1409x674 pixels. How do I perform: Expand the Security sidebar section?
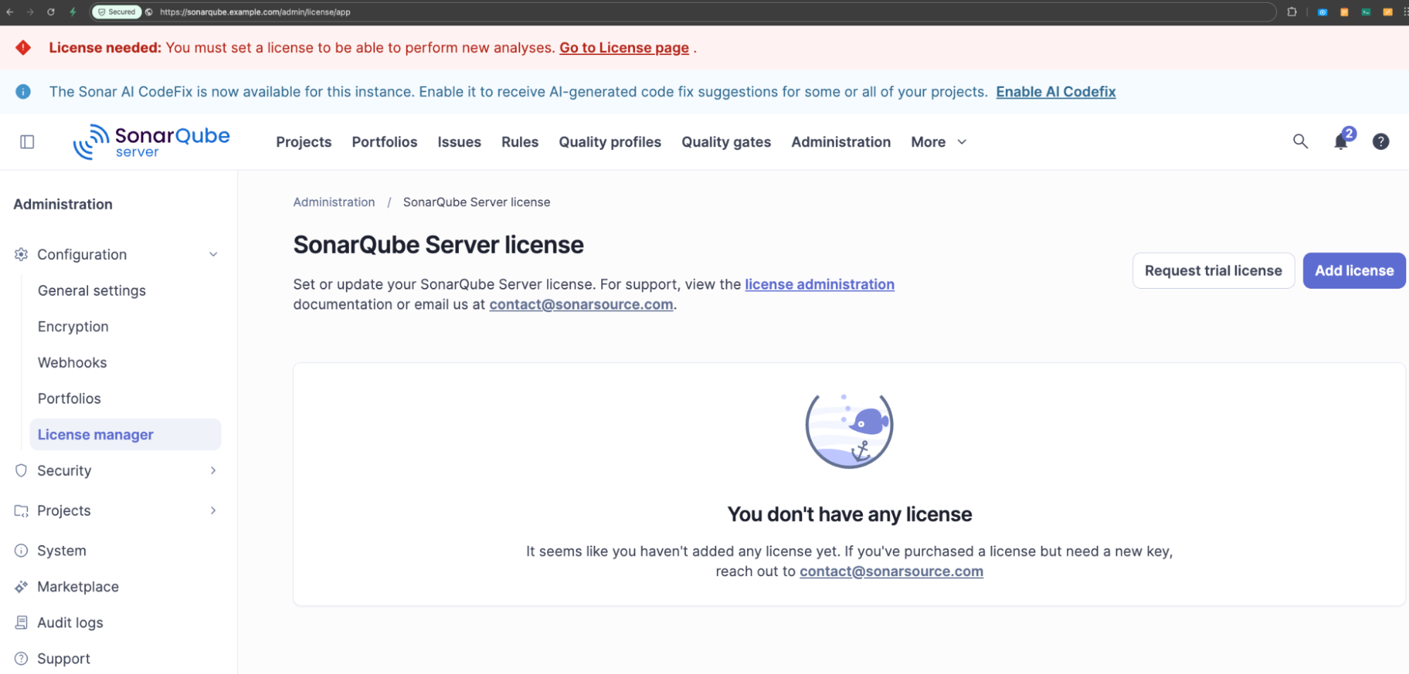click(213, 470)
